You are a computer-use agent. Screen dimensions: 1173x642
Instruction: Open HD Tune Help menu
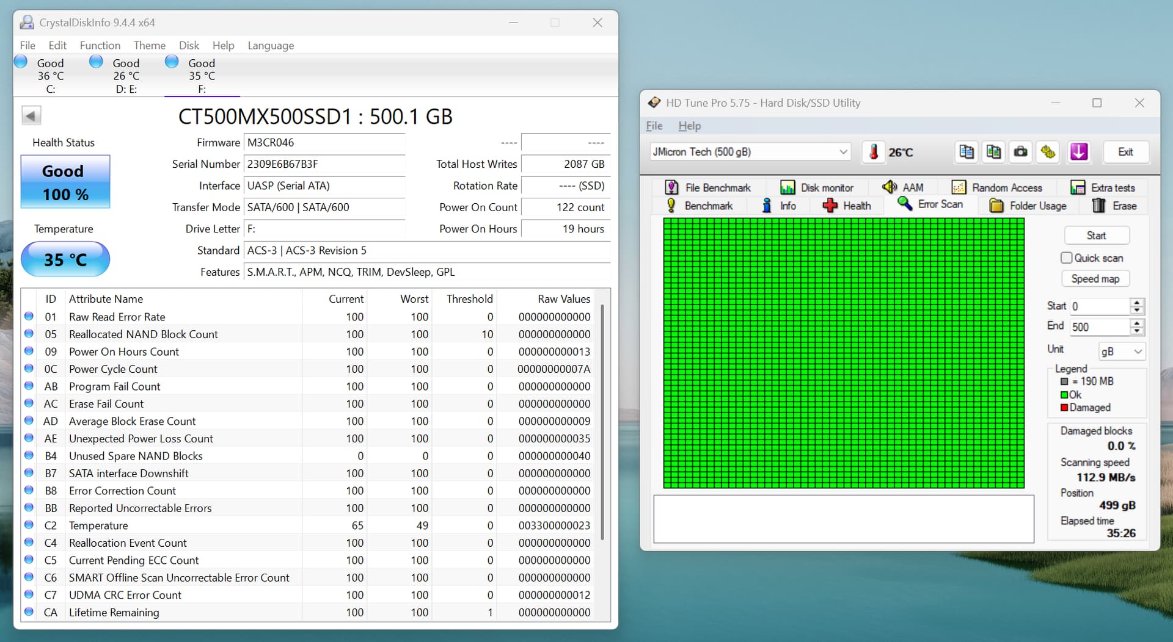click(690, 126)
